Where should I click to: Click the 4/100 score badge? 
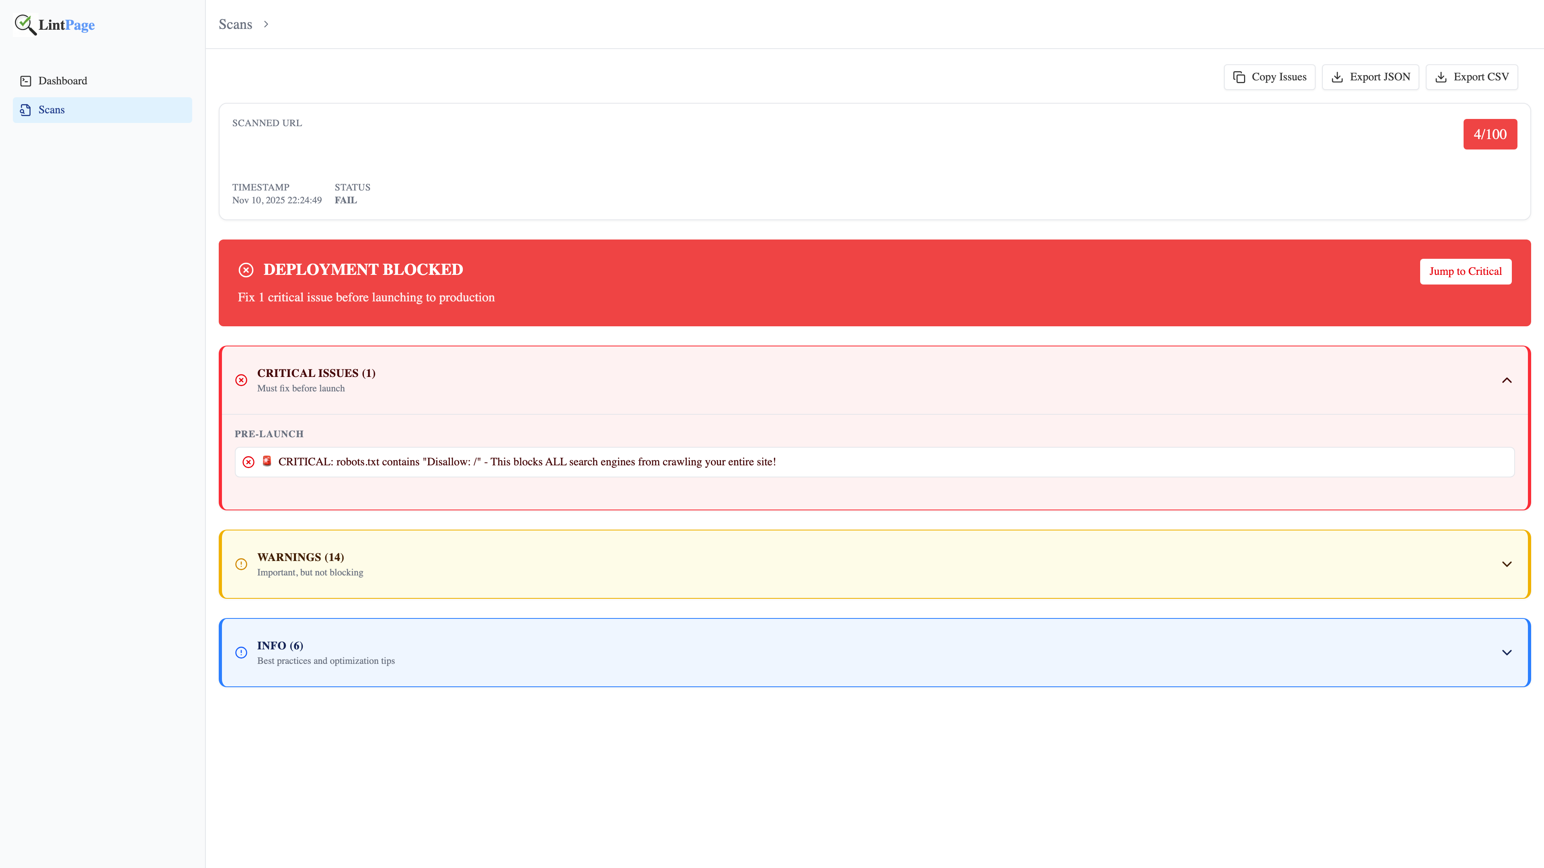click(x=1489, y=134)
